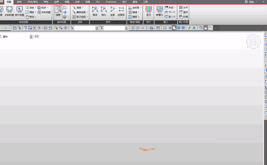Click the TOP face of view cube
Viewport: 267px width, 165px height.
click(x=253, y=41)
